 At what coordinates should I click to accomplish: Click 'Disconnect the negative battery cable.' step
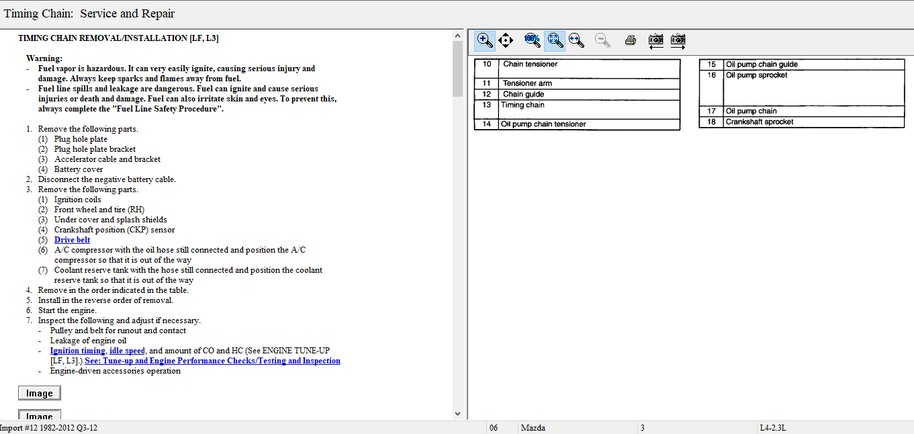coord(107,179)
